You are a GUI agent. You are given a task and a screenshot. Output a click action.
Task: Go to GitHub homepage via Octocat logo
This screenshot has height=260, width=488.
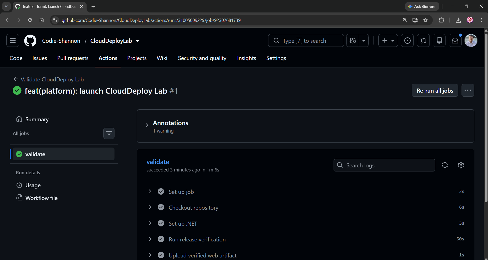click(x=30, y=41)
